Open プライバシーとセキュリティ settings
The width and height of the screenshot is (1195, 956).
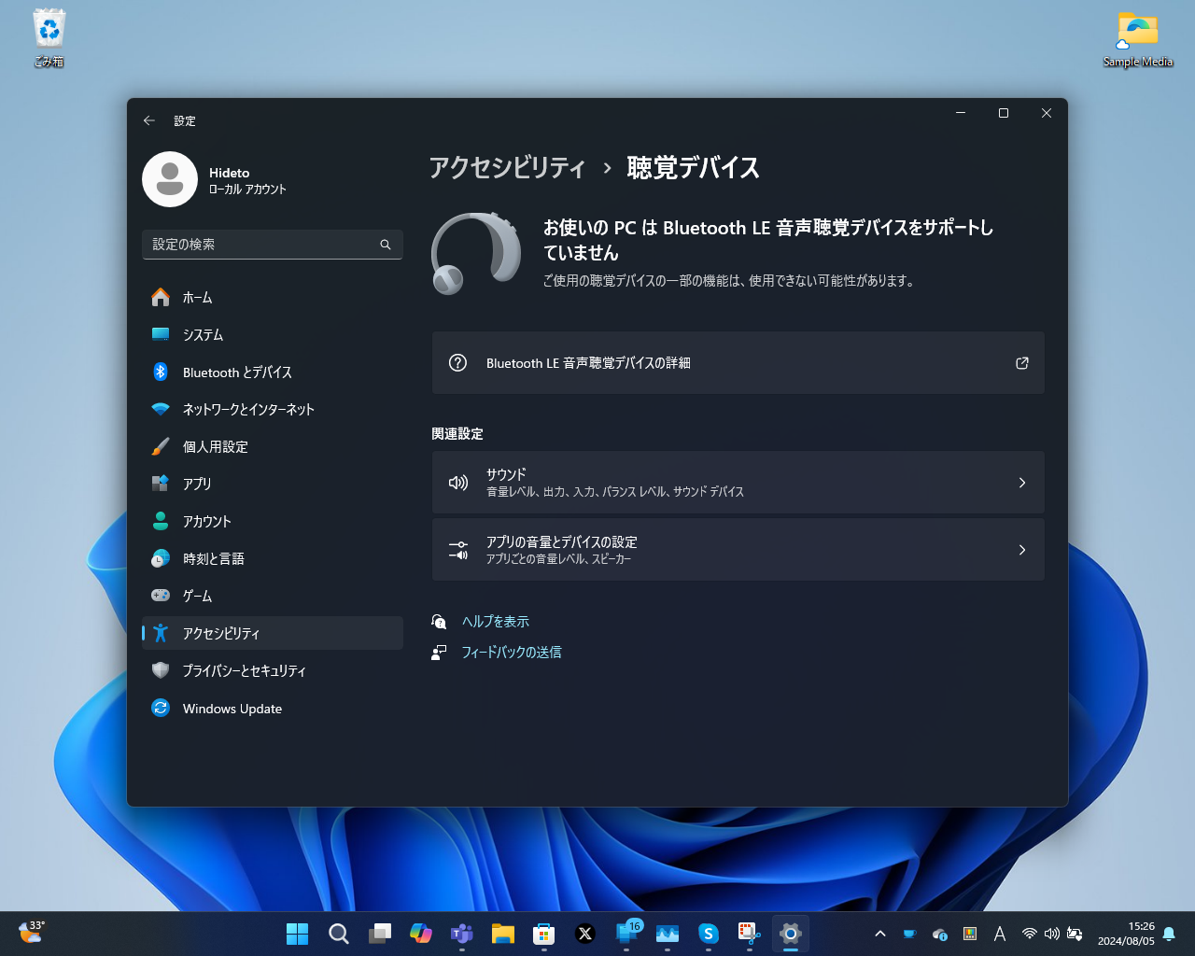pyautogui.click(x=244, y=670)
